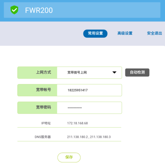Focus the 宽带密码 password field
165x165 pixels.
click(x=89, y=108)
